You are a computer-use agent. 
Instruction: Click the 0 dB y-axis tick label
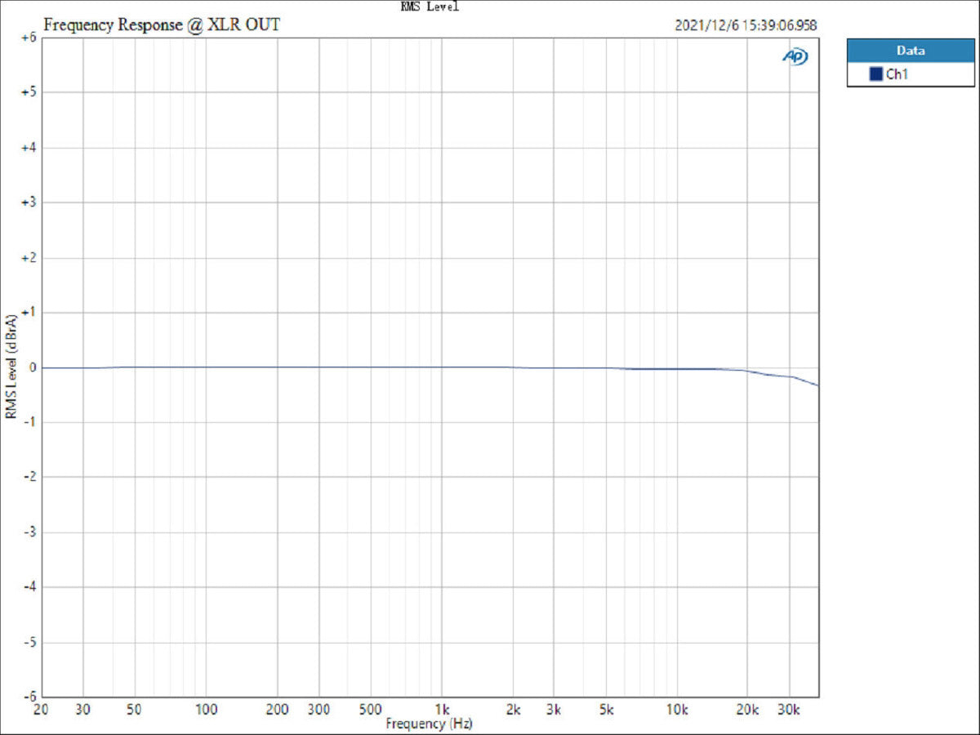32,367
